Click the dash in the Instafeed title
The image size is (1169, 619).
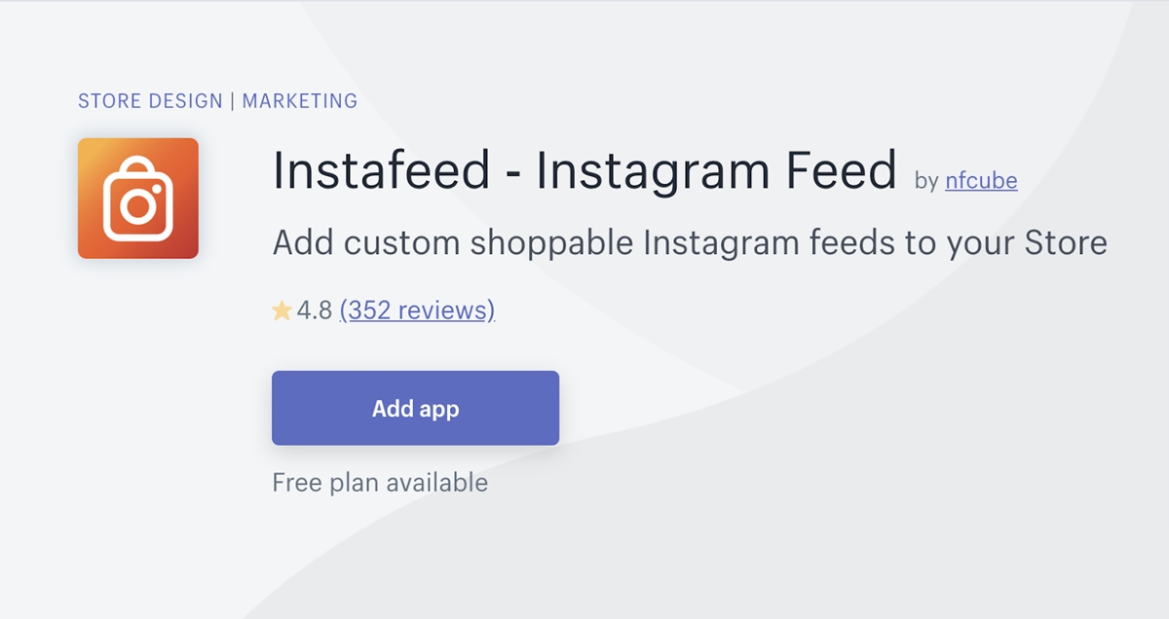point(513,175)
